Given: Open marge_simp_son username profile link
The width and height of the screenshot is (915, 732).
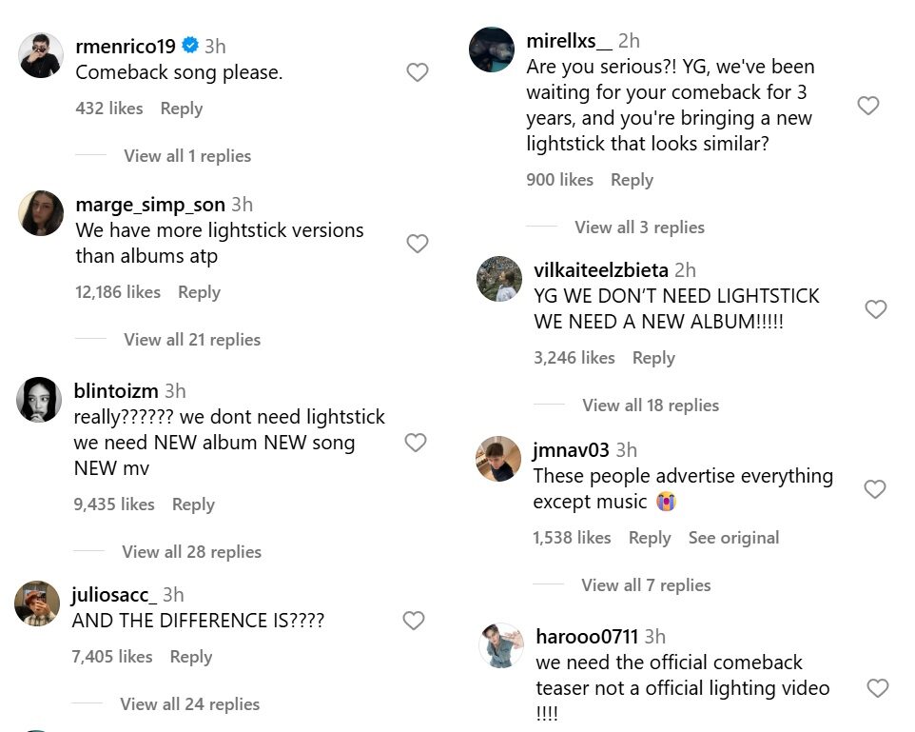Looking at the screenshot, I should [150, 205].
